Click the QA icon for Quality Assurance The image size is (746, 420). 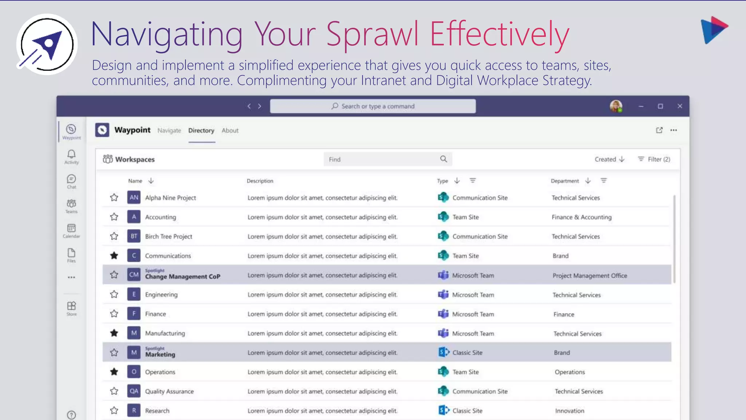tap(134, 391)
